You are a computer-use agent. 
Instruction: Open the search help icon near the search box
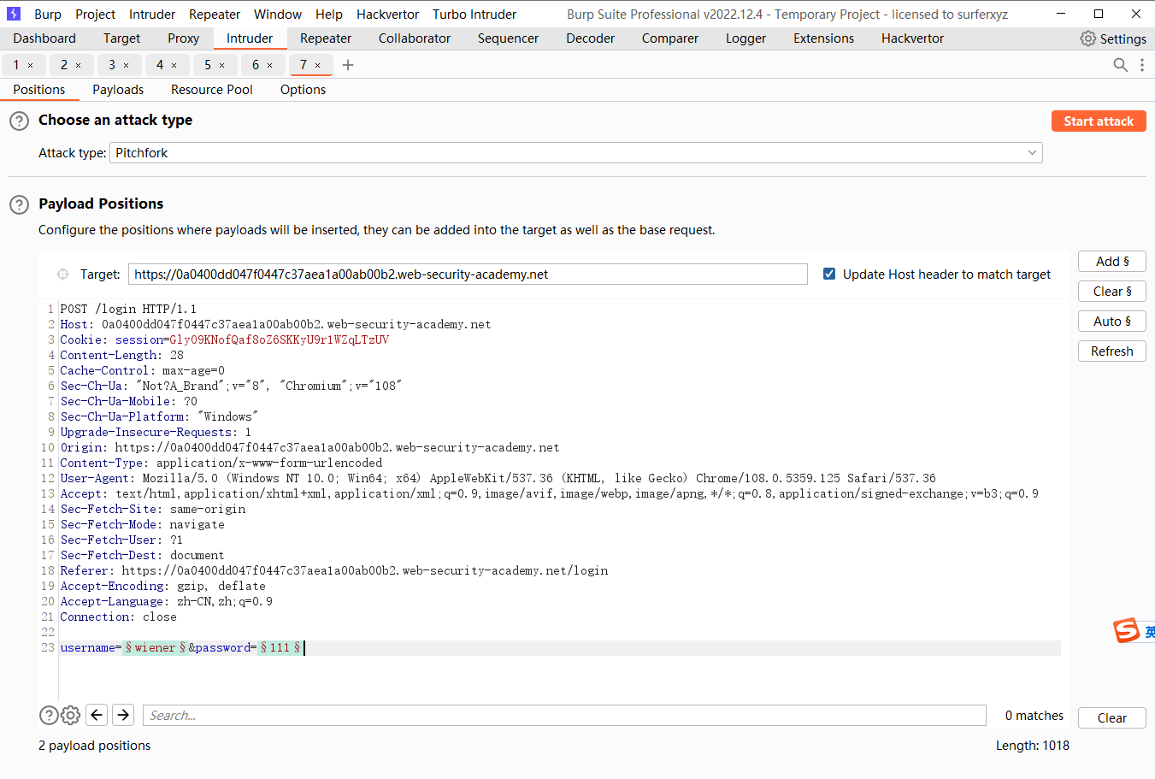[49, 715]
